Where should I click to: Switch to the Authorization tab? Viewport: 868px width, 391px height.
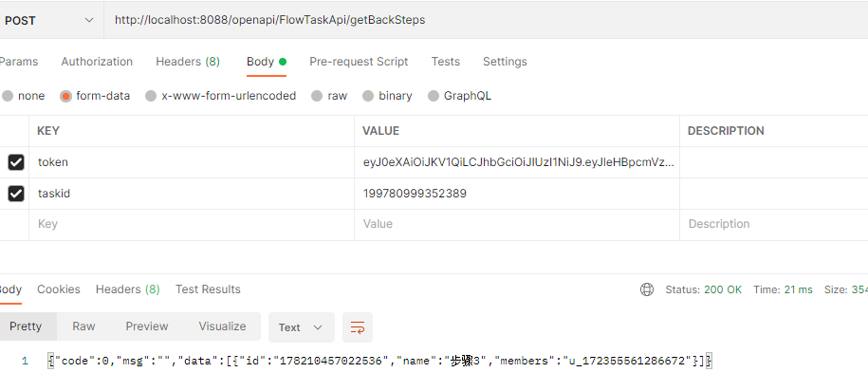[x=97, y=62]
